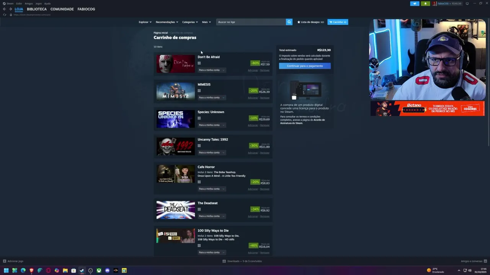
Task: Click the volume icon in the system tray
Action: 470,270
